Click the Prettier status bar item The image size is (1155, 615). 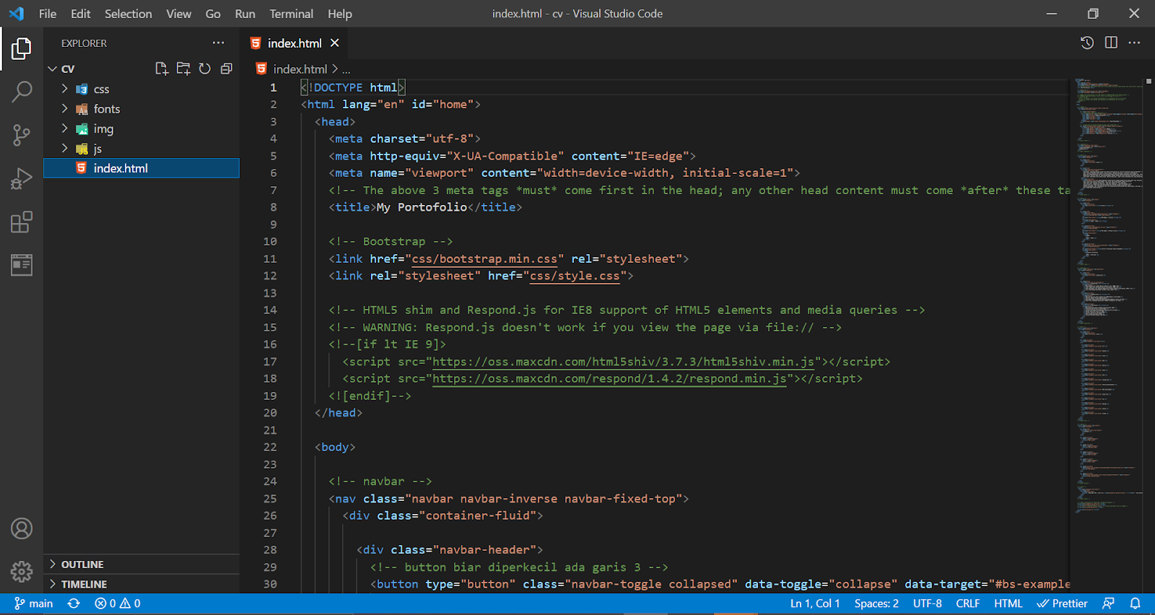pyautogui.click(x=1062, y=603)
